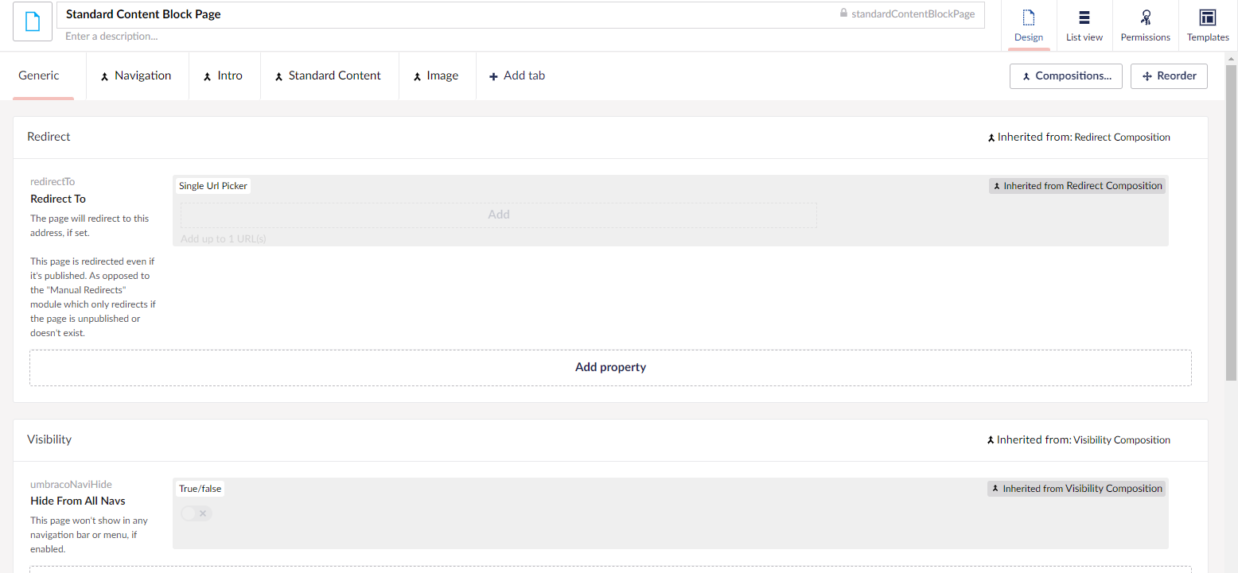Click the Inherited from Redirect Composition badge
This screenshot has height=573, width=1238.
1077,186
